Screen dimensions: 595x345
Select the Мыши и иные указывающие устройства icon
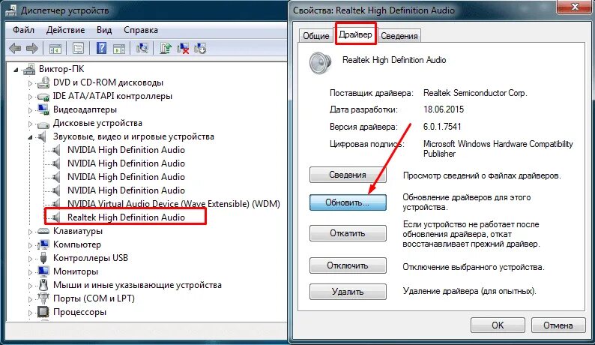coord(43,285)
